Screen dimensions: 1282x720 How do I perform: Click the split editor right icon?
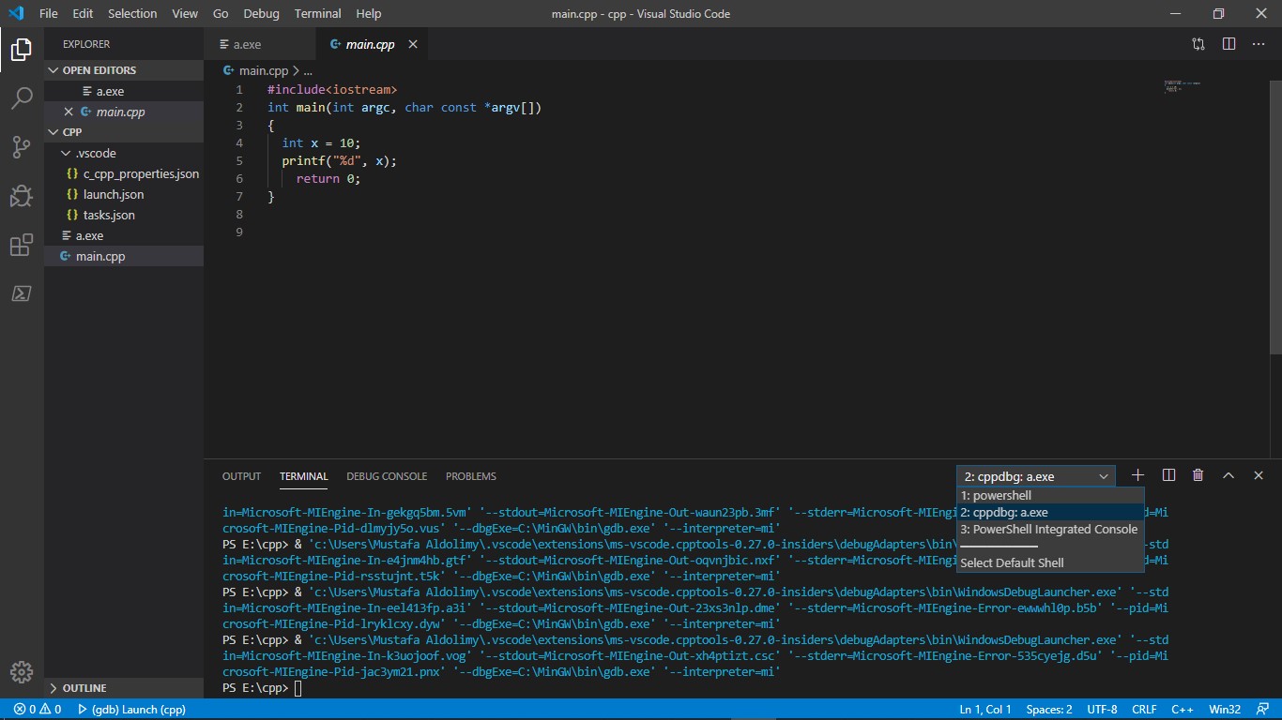coord(1229,44)
